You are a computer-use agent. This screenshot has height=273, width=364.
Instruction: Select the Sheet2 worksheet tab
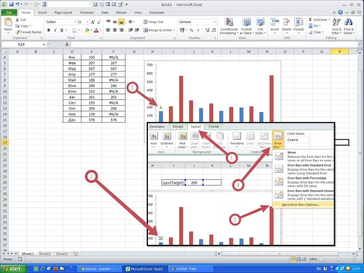45,254
